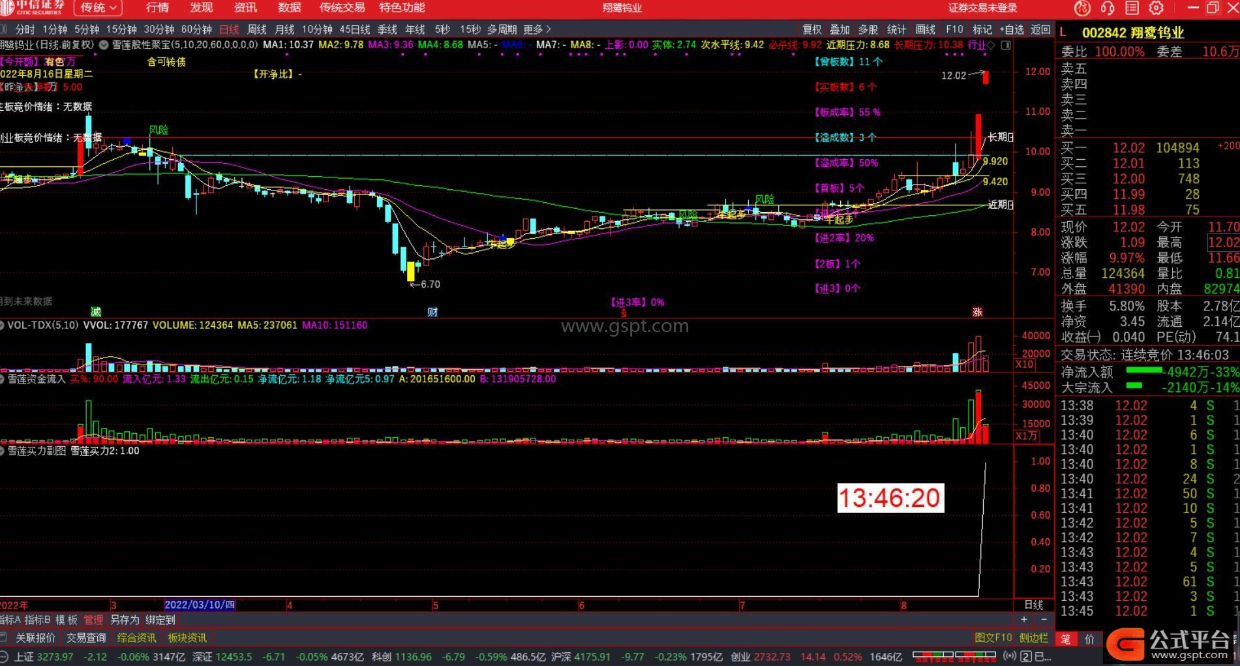Open customer service headset icon
This screenshot has width=1240, height=666.
tap(1107, 8)
